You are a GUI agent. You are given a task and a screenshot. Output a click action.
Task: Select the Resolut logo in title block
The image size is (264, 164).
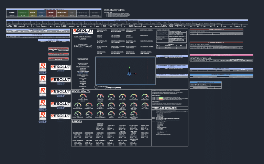[83, 32]
